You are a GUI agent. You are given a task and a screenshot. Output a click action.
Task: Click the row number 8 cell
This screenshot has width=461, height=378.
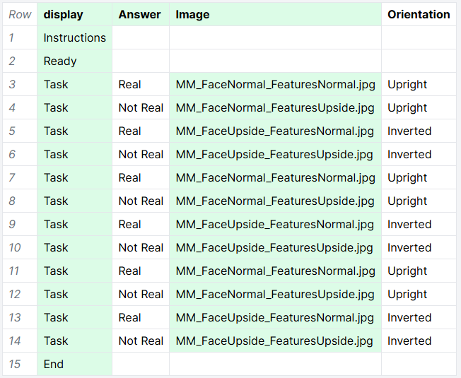(20, 201)
